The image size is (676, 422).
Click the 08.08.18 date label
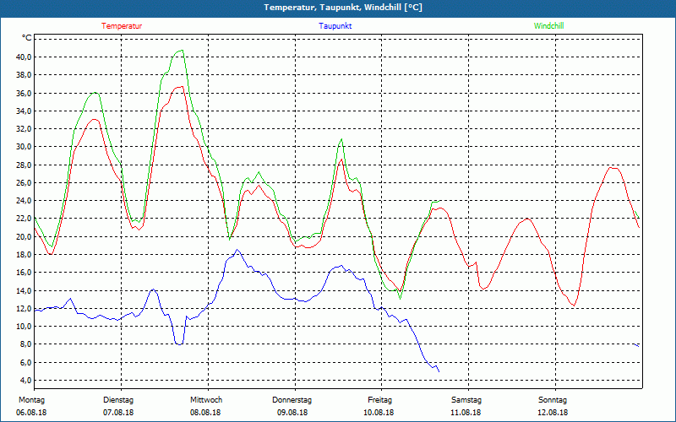pyautogui.click(x=205, y=413)
